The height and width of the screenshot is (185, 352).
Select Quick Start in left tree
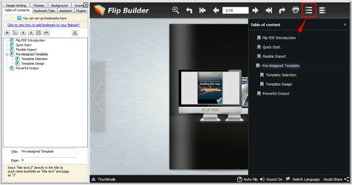23,45
